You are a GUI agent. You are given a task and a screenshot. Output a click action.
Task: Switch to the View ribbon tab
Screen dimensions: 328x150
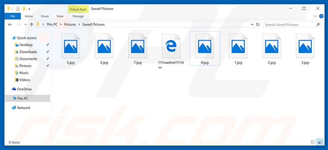click(60, 16)
